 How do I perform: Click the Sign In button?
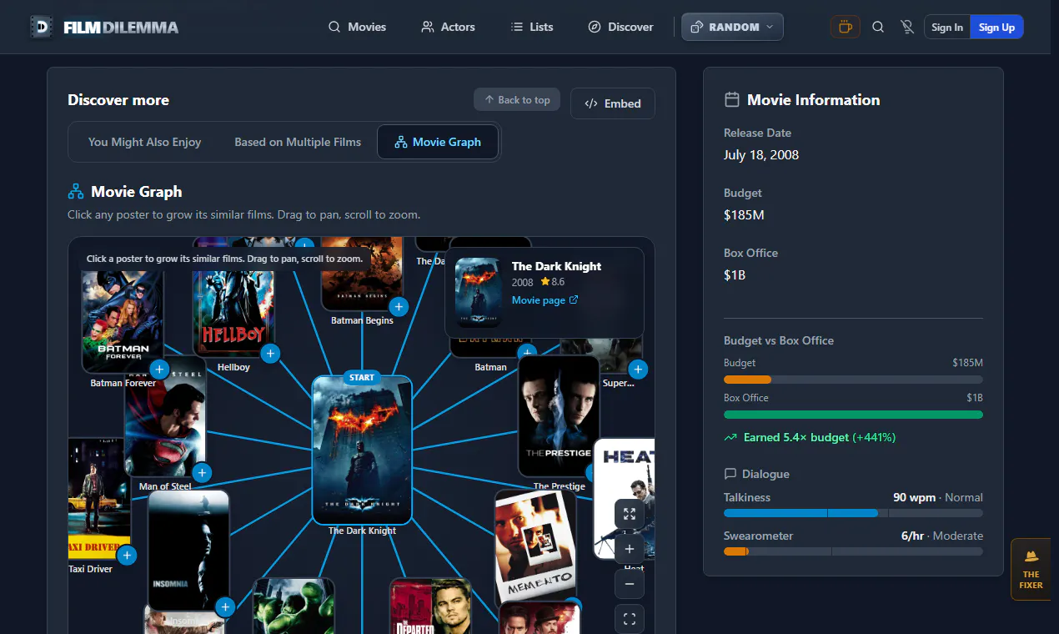coord(947,27)
